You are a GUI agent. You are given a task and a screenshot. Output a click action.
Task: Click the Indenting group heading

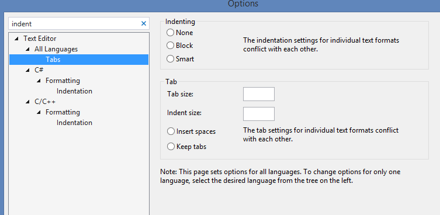[180, 22]
